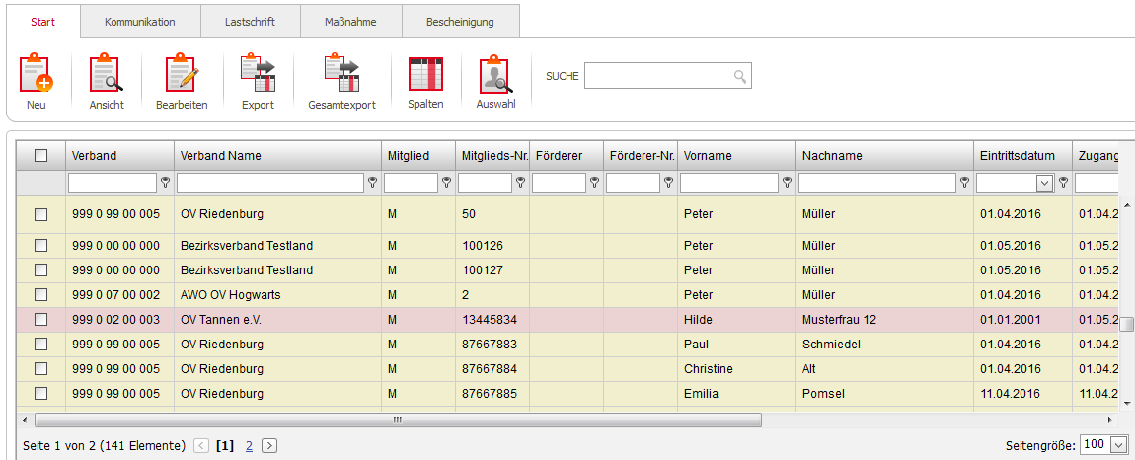Image resolution: width=1135 pixels, height=460 pixels.
Task: Click the magnifier in the SUCHE box
Action: pos(740,76)
